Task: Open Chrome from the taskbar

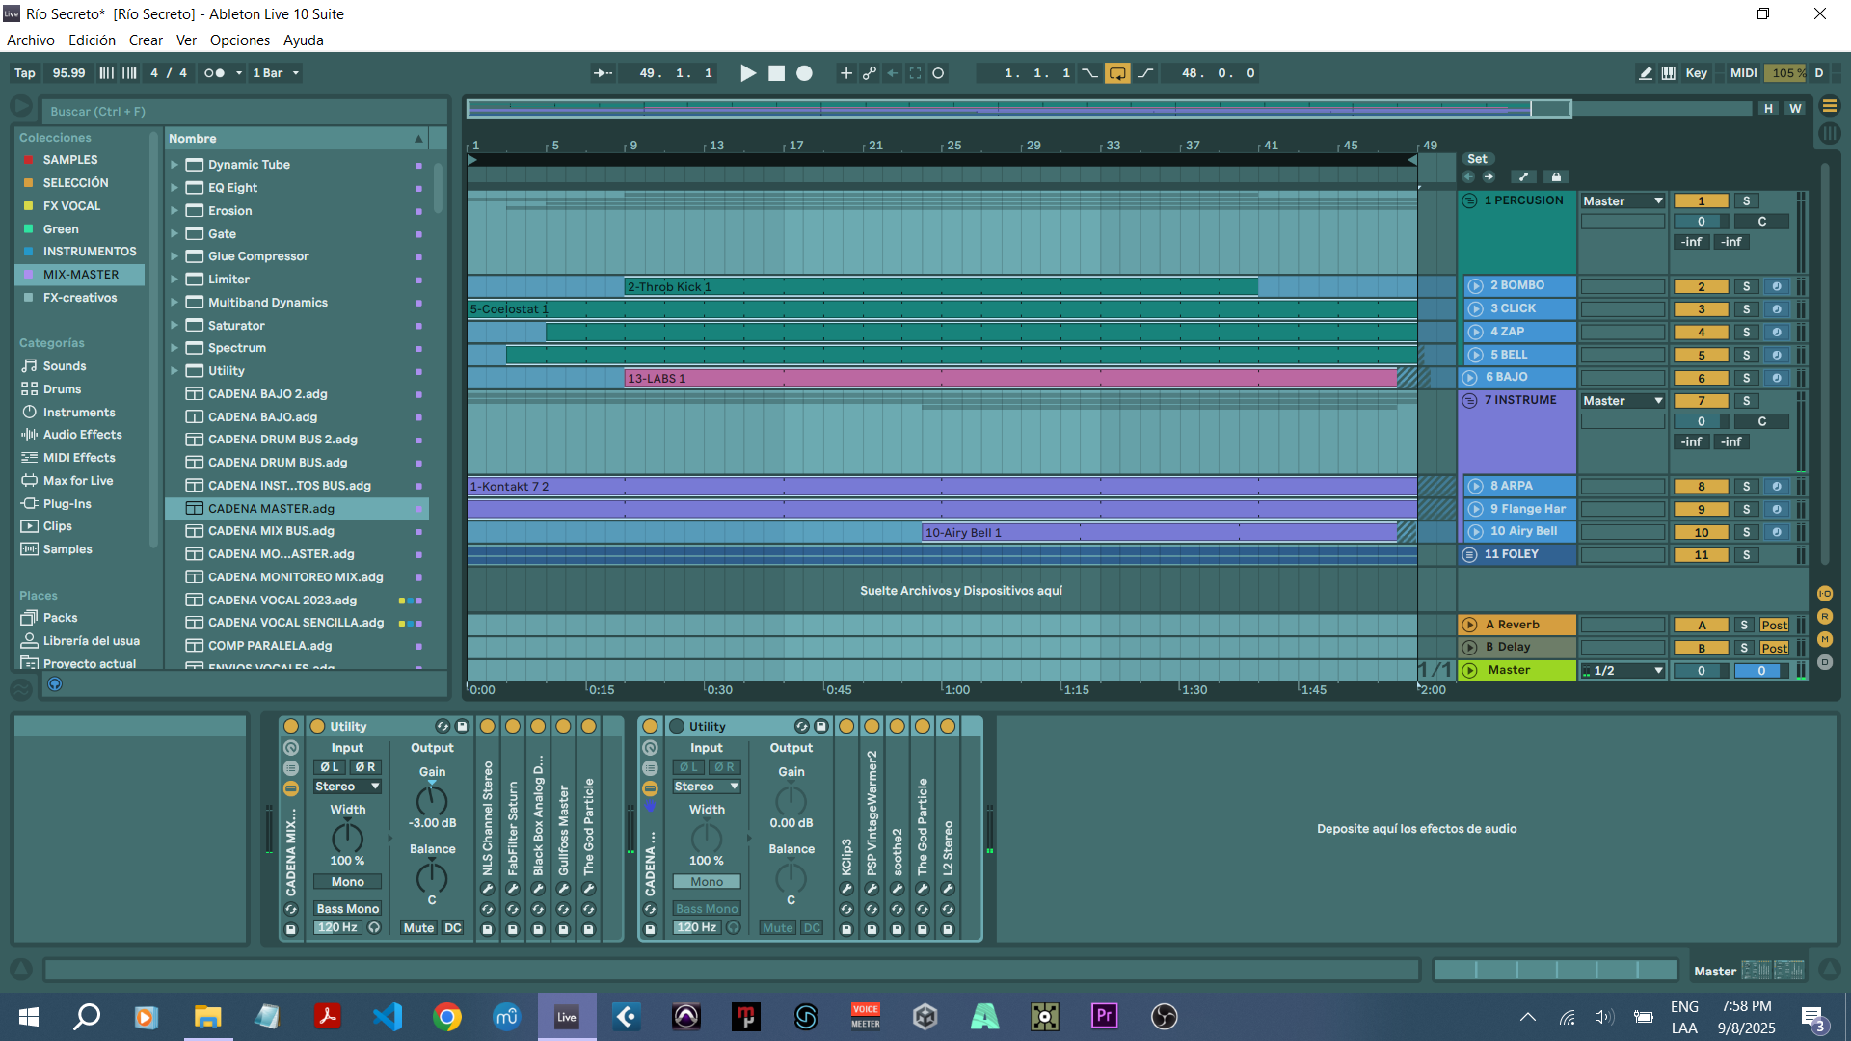Action: pos(447,1016)
